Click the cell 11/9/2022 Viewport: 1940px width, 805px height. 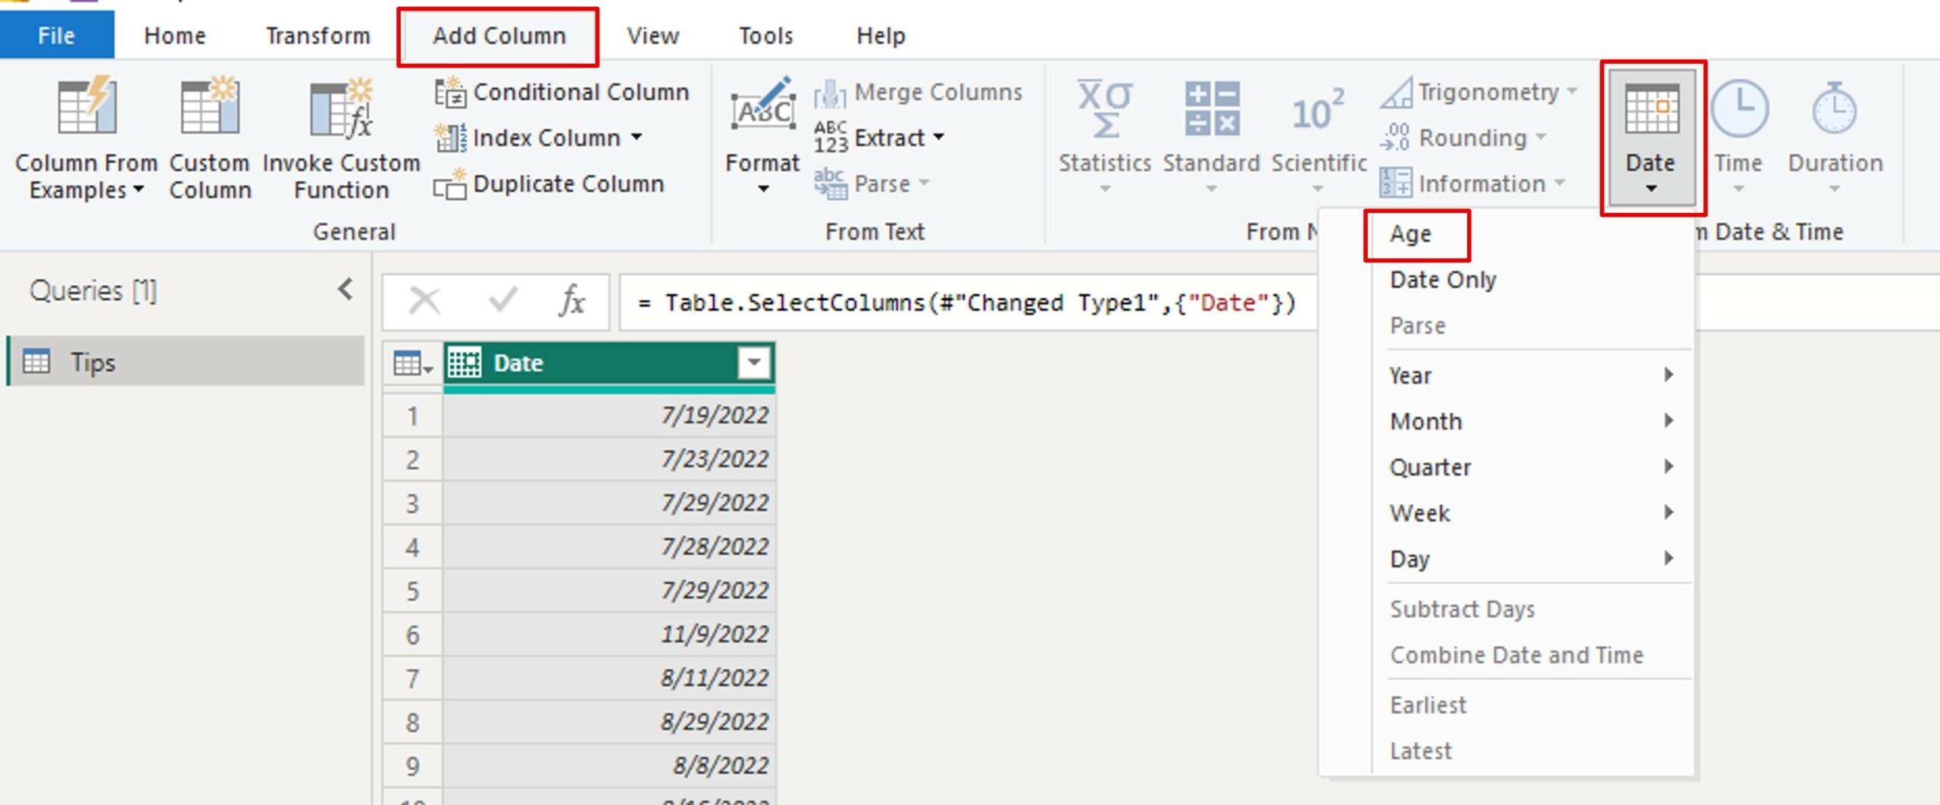(x=609, y=634)
